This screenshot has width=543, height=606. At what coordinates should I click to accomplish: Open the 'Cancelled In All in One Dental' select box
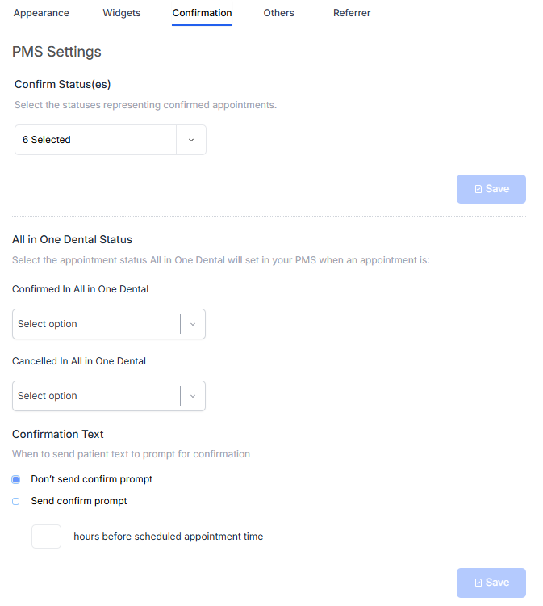click(95, 396)
